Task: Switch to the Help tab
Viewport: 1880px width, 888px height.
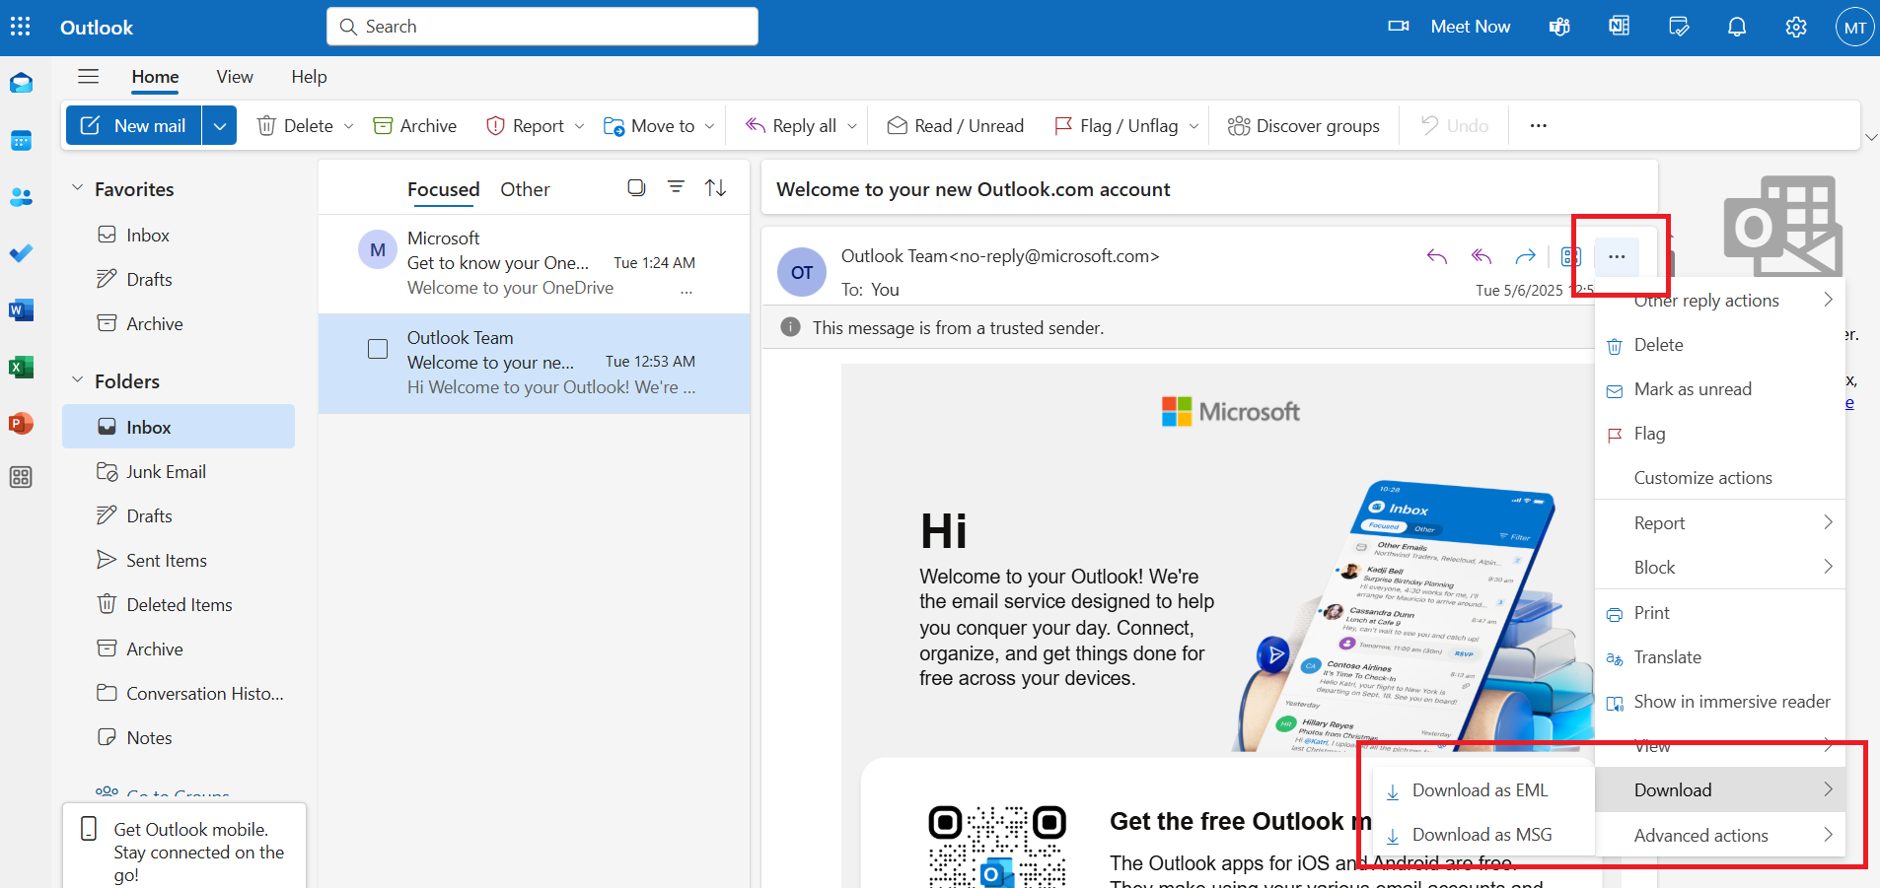Action: [309, 77]
